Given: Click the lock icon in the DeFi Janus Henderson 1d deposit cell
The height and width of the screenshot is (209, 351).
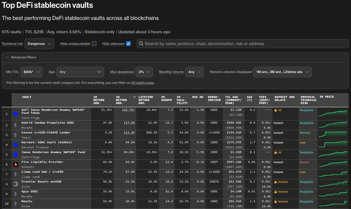Looking at the screenshot, I should [x=276, y=110].
